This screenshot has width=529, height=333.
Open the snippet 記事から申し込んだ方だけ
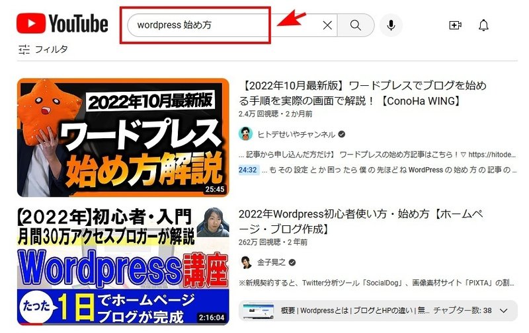377,155
